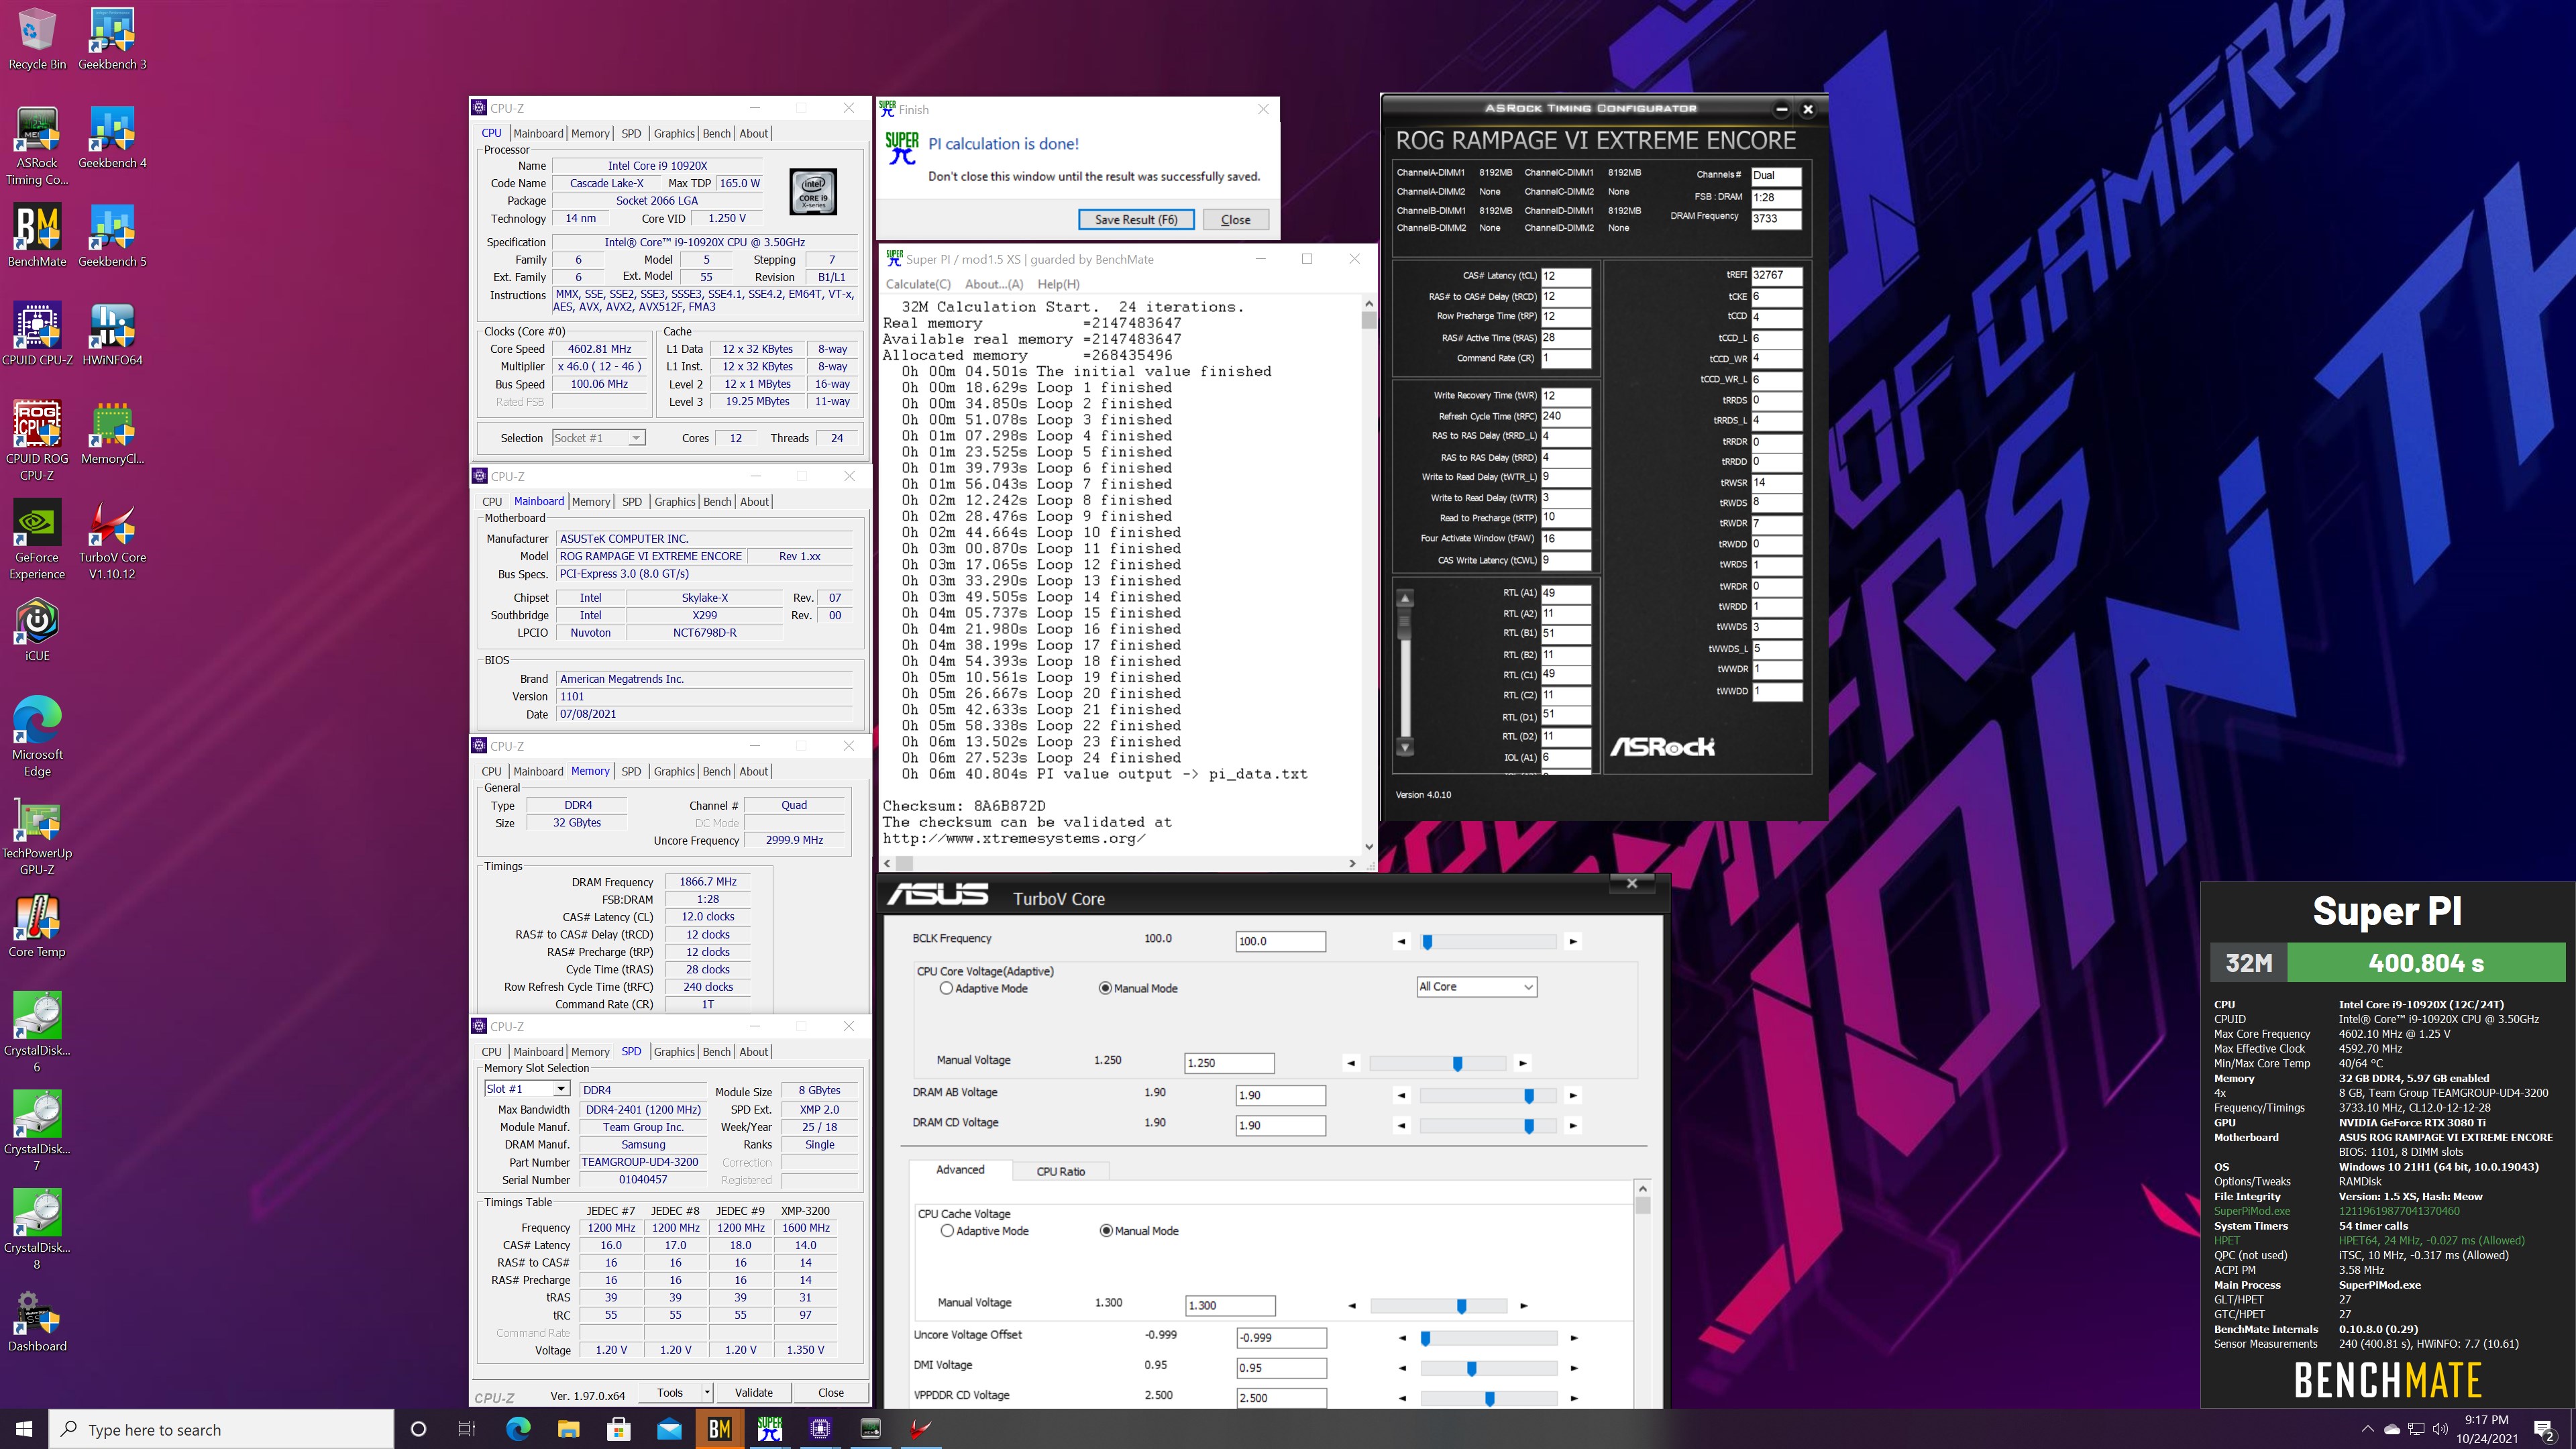Image resolution: width=2576 pixels, height=1449 pixels.
Task: Open iCUE desktop icon
Action: [37, 630]
